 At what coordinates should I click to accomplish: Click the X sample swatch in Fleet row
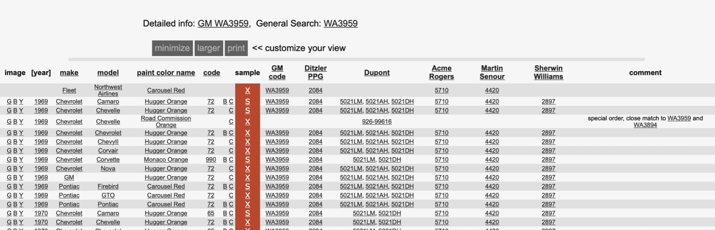(248, 90)
